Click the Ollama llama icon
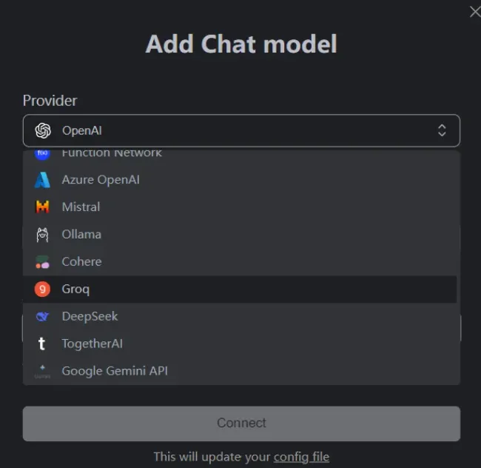Viewport: 481px width, 468px height. click(42, 235)
